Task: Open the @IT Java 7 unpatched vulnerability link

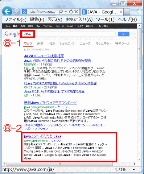Action: tap(54, 91)
